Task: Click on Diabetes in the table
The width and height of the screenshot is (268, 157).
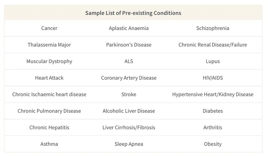Action: click(x=213, y=111)
